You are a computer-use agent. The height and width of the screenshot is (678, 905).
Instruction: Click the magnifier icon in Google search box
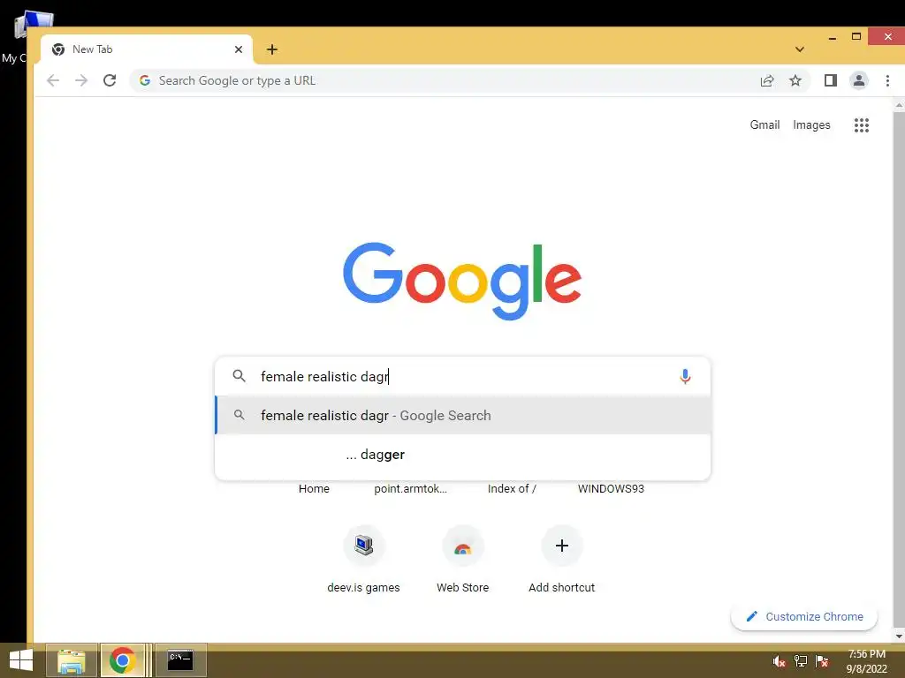pos(239,376)
